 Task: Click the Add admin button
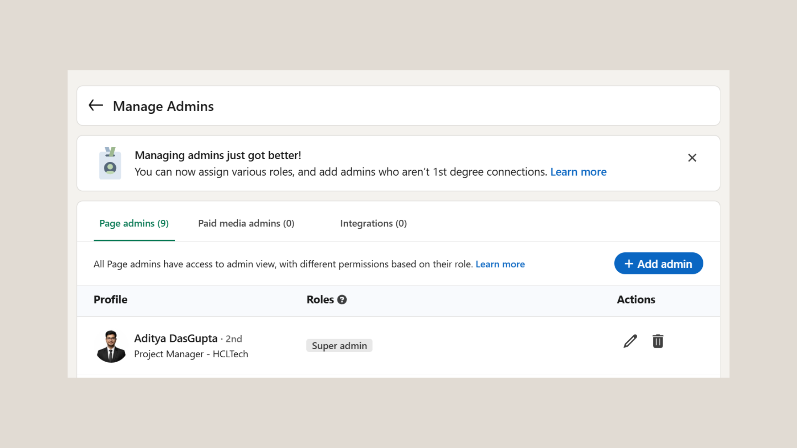659,263
